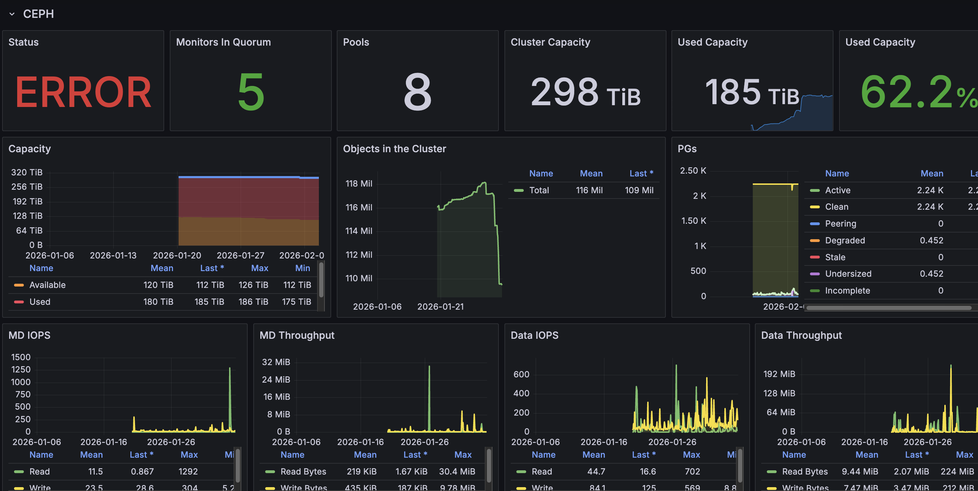Open the Cluster Capacity panel title

[x=550, y=42]
